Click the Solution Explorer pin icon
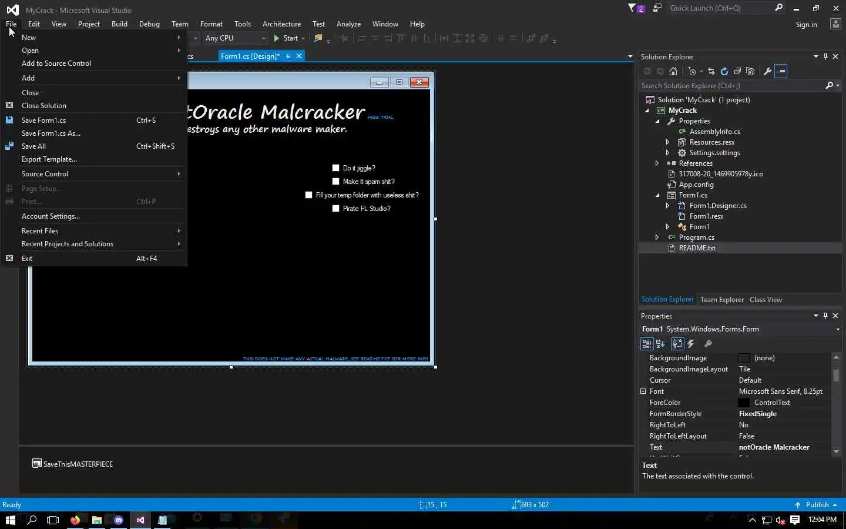The image size is (846, 529). [825, 57]
